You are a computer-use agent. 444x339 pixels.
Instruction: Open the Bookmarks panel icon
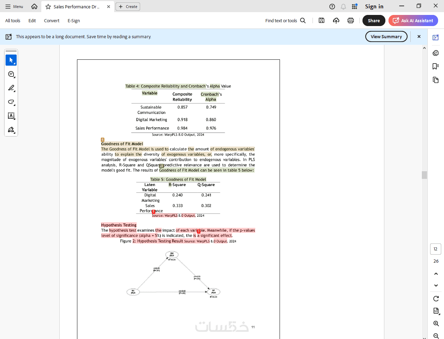click(x=436, y=66)
